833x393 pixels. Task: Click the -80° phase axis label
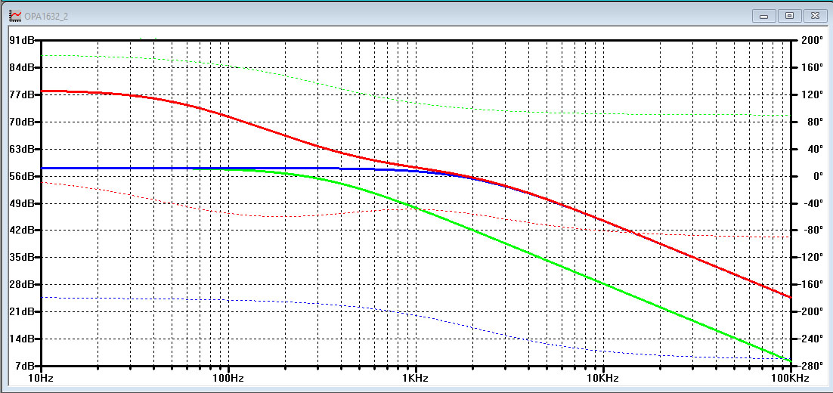pyautogui.click(x=811, y=230)
